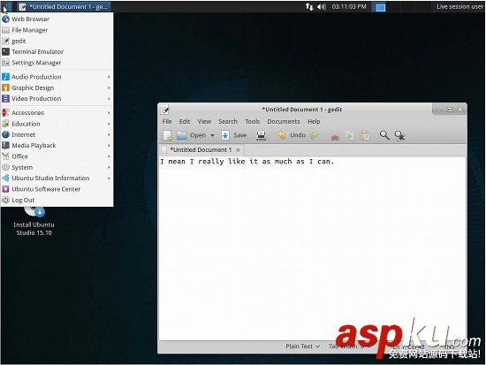Click the gedit taskbar button on top panel
The width and height of the screenshot is (486, 365).
pos(64,6)
